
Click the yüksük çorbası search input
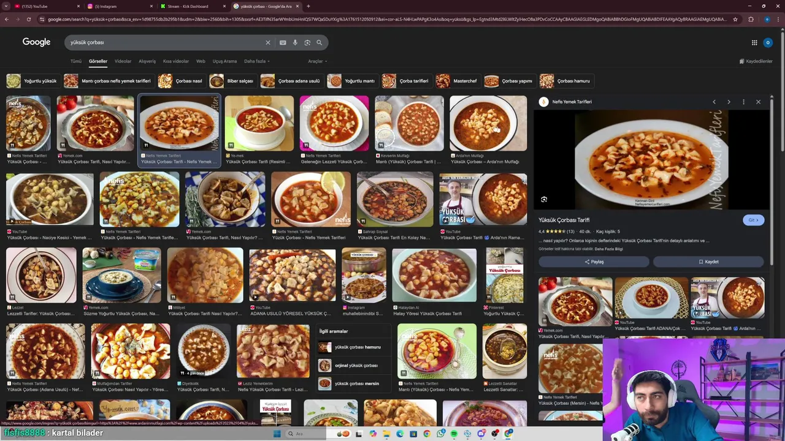pyautogui.click(x=166, y=42)
